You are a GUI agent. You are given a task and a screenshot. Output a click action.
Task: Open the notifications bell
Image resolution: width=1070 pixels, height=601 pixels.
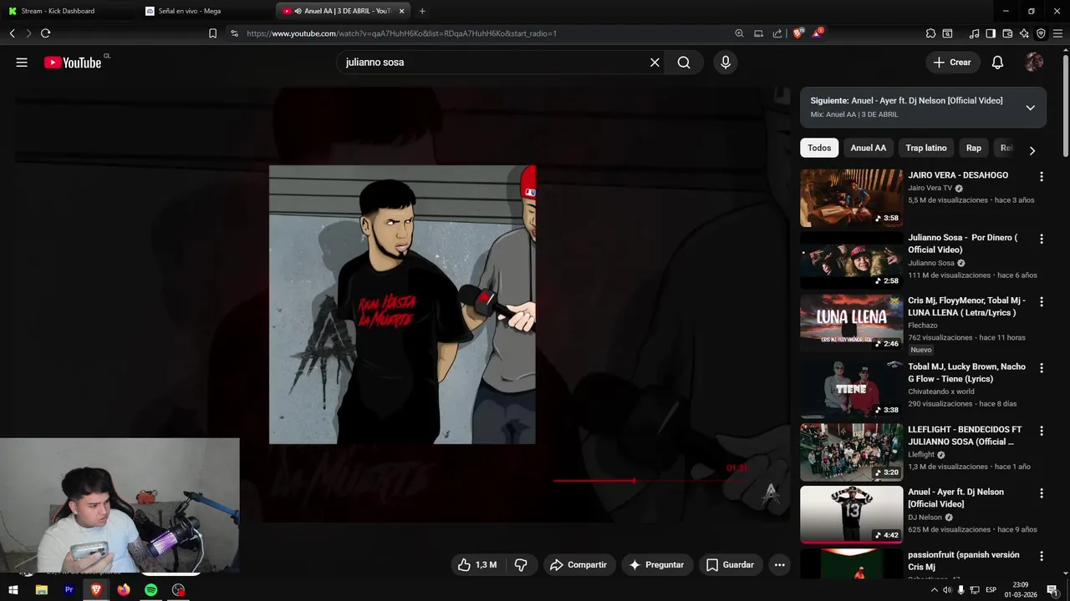click(997, 63)
